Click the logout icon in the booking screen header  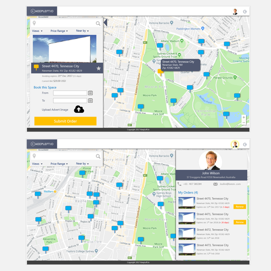[x=245, y=12]
